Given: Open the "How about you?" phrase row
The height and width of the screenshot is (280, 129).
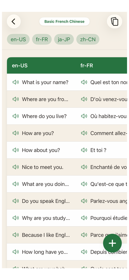Looking at the screenshot, I should pyautogui.click(x=67, y=150).
